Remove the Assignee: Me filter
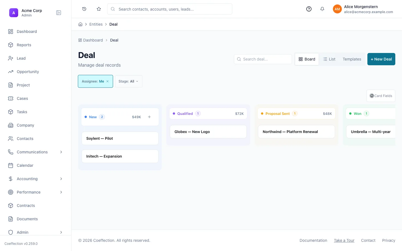402x251 pixels. pyautogui.click(x=107, y=81)
